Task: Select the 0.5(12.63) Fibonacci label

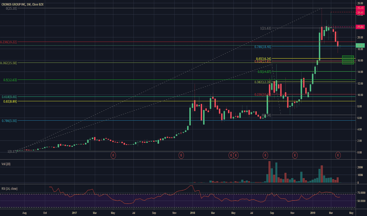Action: [10, 80]
